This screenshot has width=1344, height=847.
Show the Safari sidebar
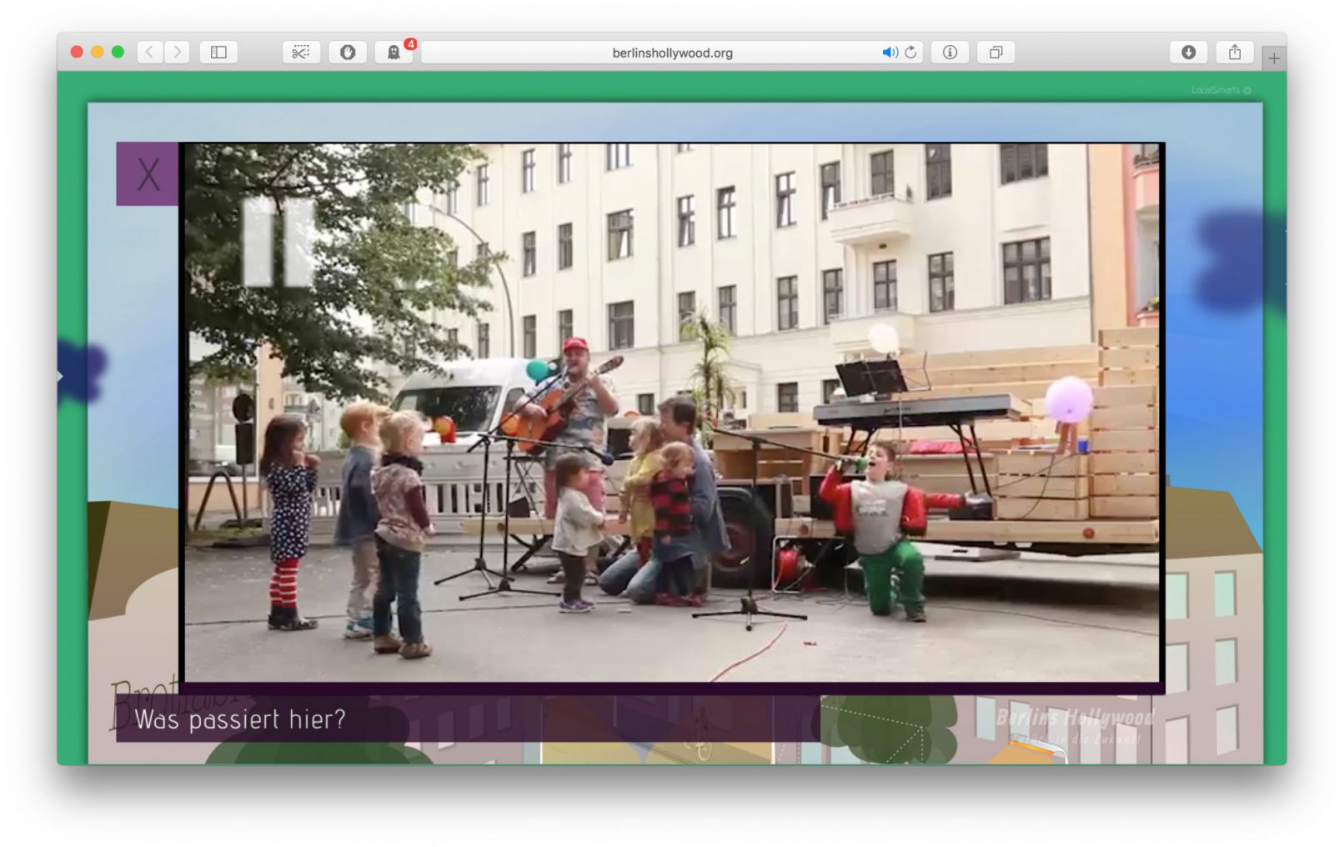point(218,53)
